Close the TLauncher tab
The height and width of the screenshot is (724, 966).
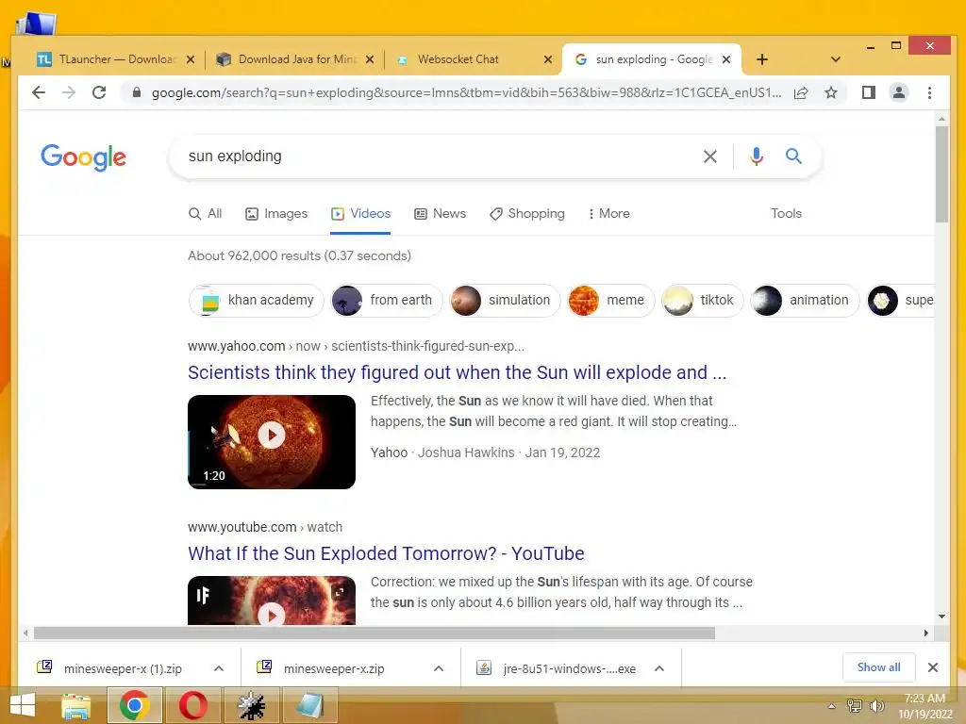click(191, 59)
